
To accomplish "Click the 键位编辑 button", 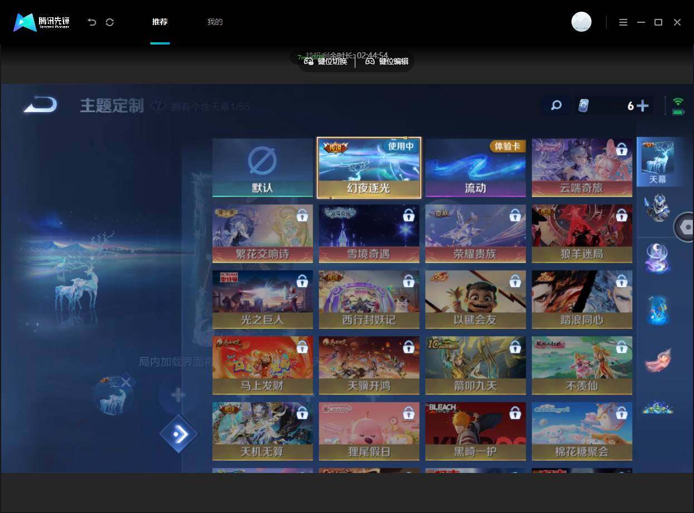I will (x=387, y=61).
